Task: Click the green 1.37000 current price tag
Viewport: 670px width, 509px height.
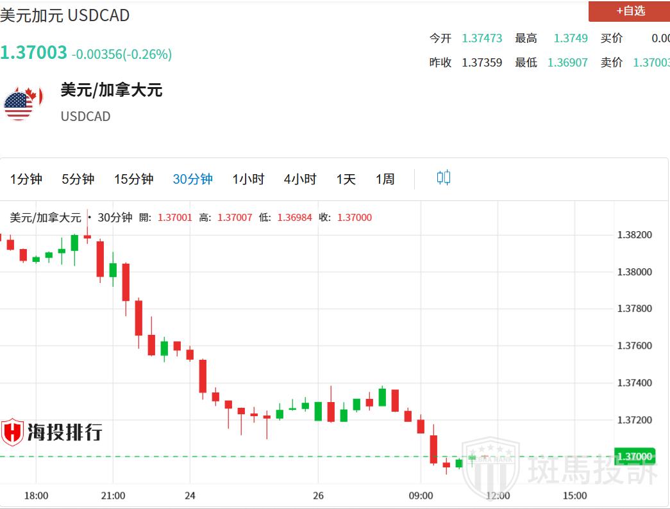Action: 634,456
